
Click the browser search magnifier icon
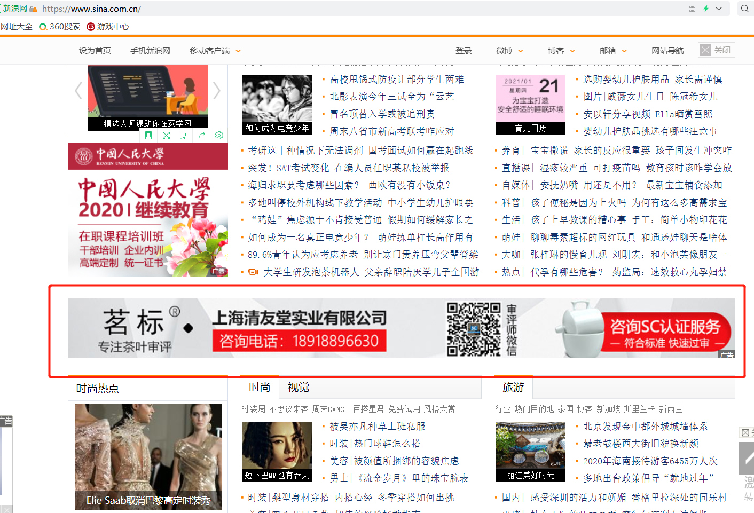[744, 9]
